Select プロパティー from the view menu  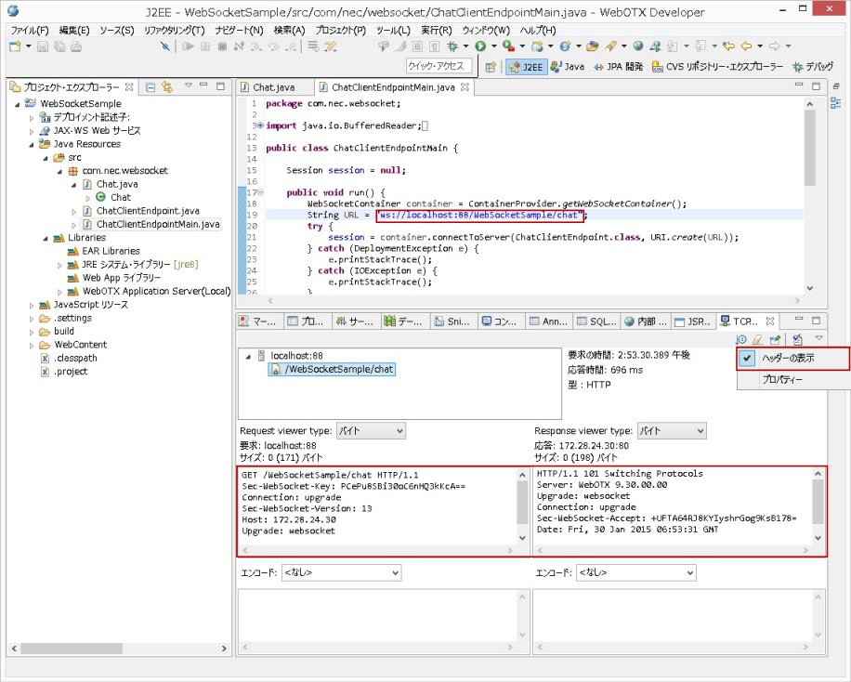click(782, 380)
